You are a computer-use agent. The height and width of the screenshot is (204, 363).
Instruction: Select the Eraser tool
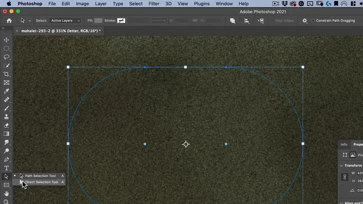click(x=6, y=125)
